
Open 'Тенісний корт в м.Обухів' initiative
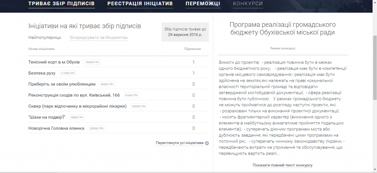click(x=54, y=62)
